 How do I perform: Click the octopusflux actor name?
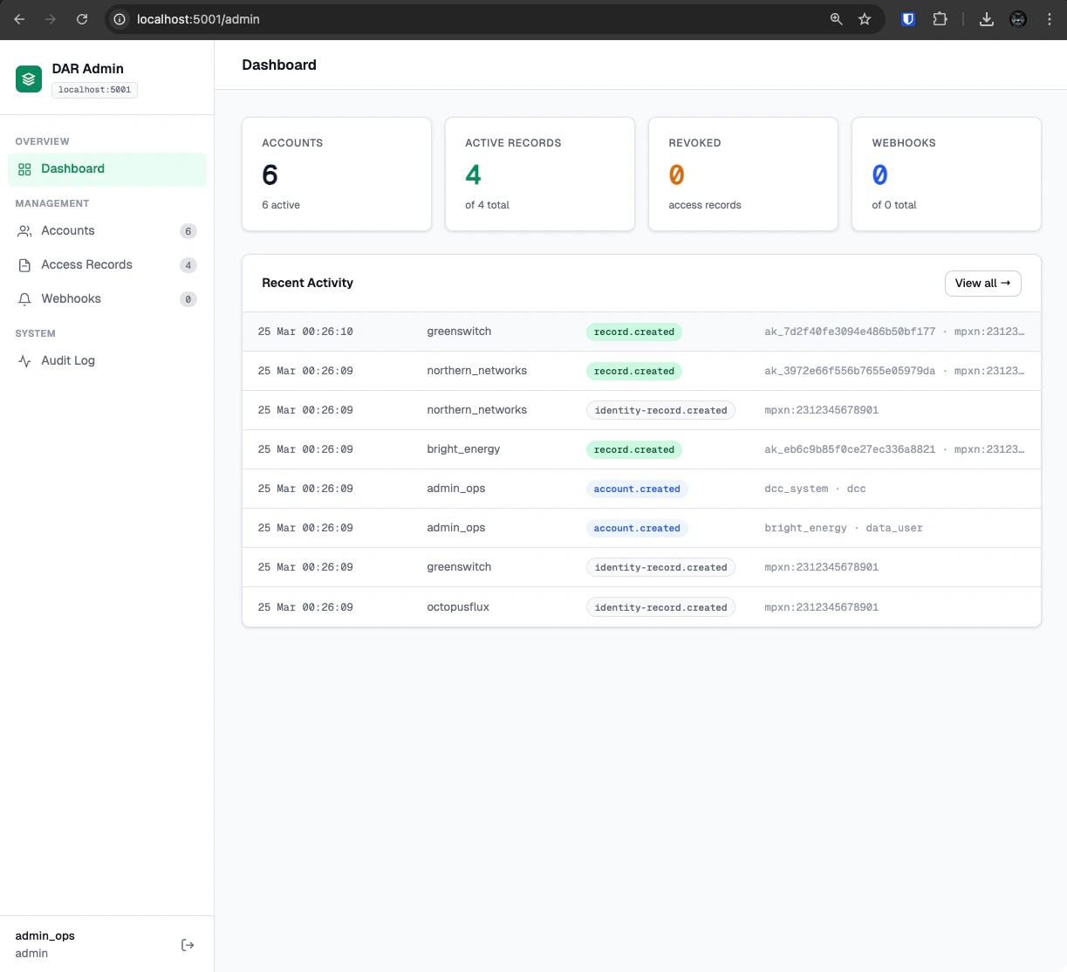(x=458, y=607)
